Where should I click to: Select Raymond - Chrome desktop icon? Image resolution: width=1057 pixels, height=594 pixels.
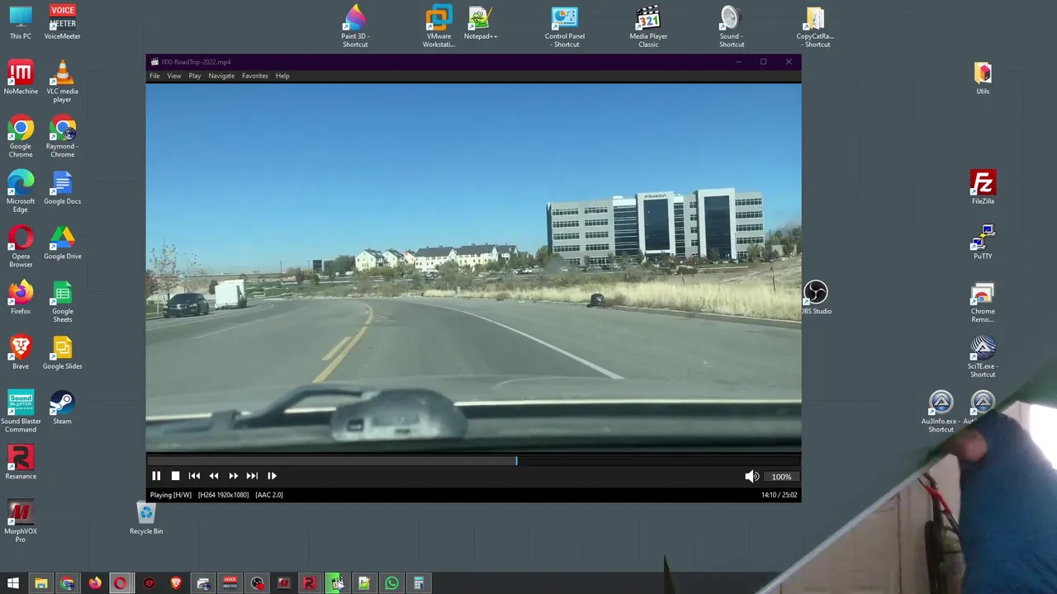(x=62, y=137)
